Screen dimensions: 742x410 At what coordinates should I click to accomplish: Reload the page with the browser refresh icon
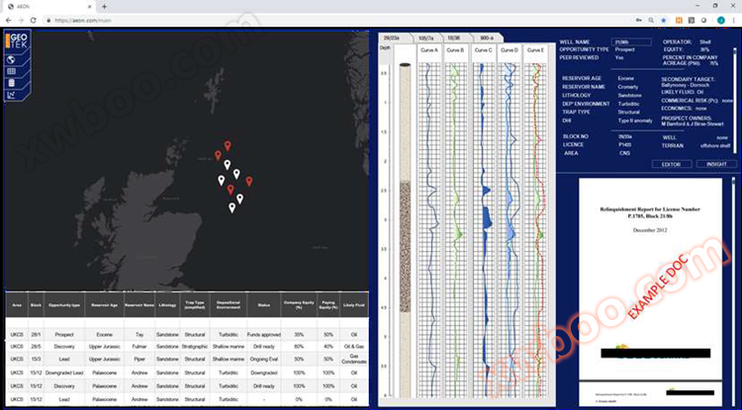click(x=33, y=20)
